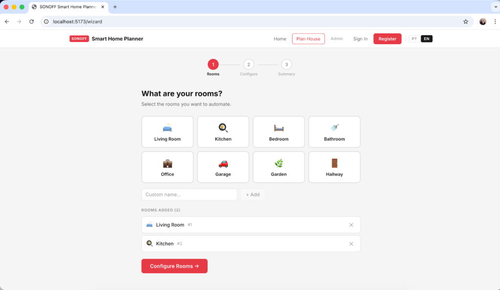Click the Register button
The image size is (500, 290).
point(387,39)
